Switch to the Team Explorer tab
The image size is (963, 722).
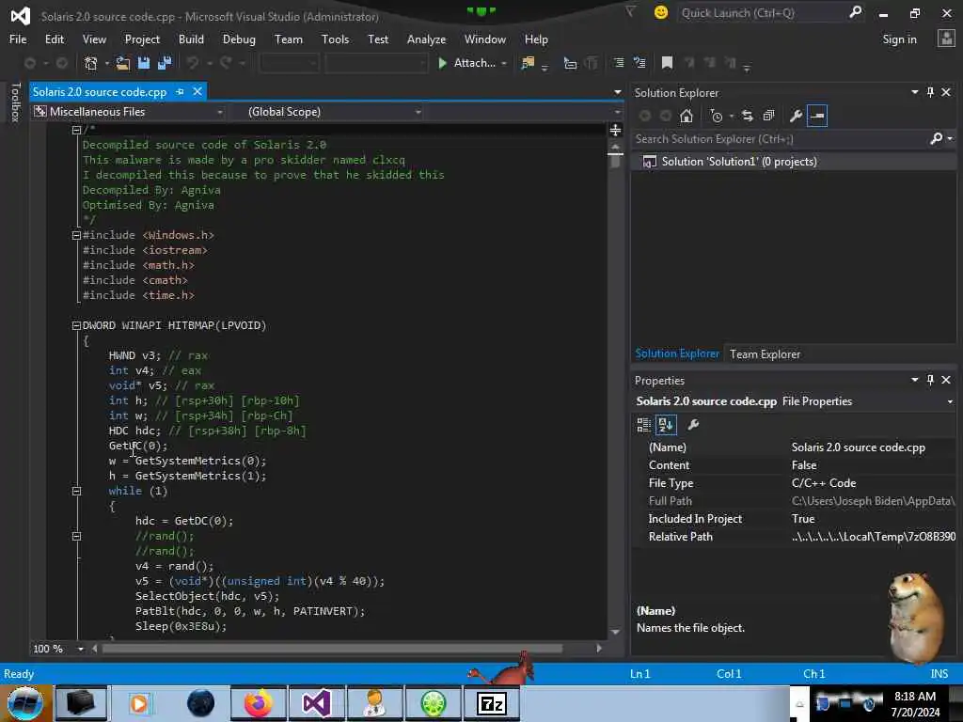[x=765, y=354]
